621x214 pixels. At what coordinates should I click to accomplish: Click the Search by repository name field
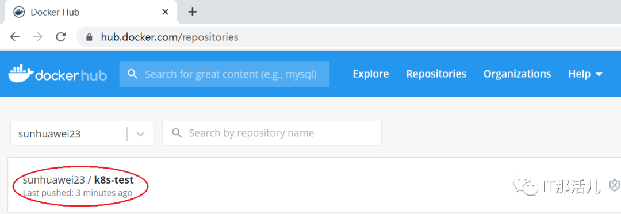272,133
